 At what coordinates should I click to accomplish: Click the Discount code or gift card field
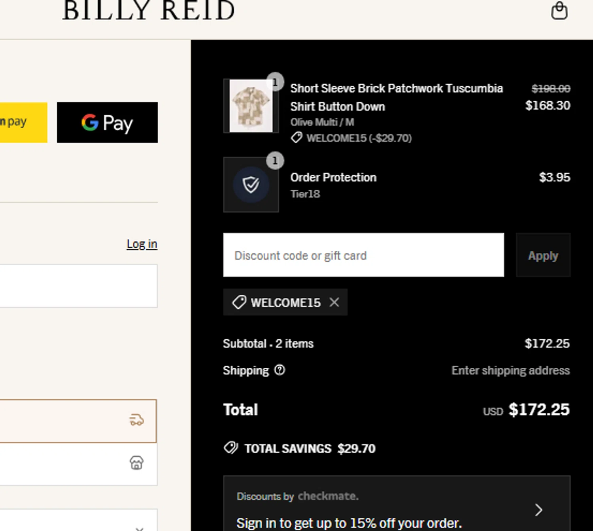click(x=363, y=255)
